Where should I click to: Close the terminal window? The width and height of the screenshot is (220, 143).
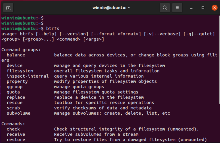214,8
